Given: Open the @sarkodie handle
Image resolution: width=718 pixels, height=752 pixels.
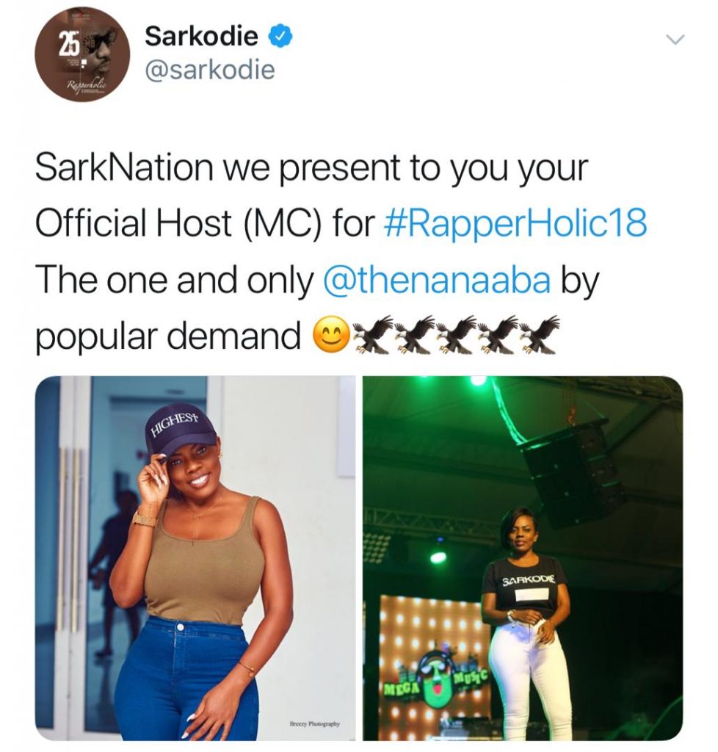Looking at the screenshot, I should tap(209, 70).
